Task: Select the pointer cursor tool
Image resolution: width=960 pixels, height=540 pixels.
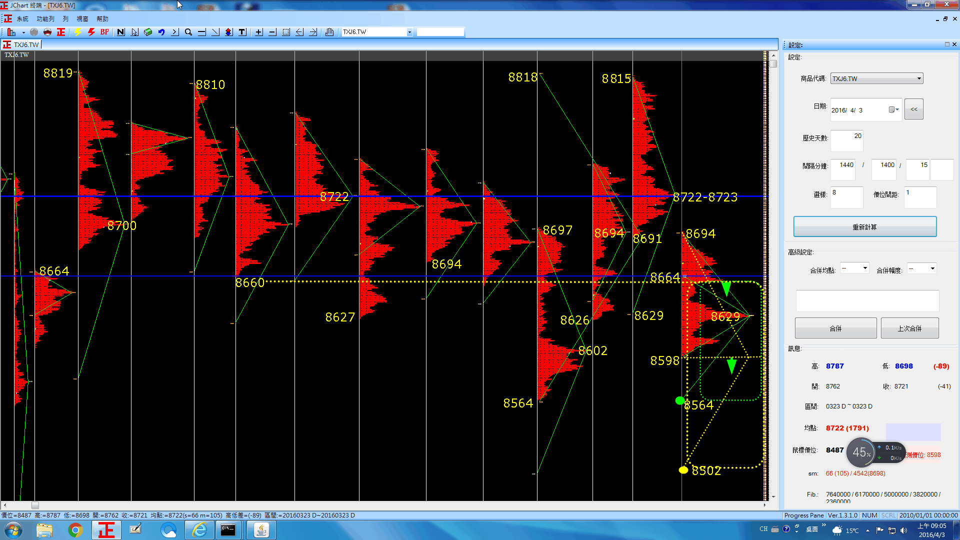Action: coord(134,32)
